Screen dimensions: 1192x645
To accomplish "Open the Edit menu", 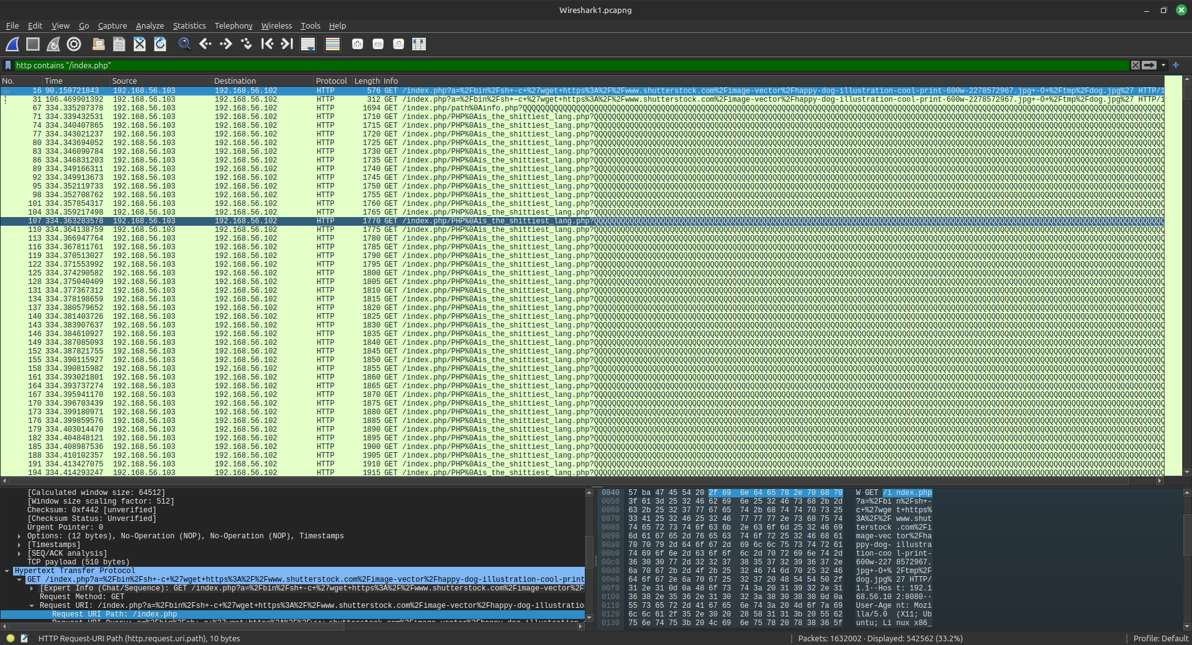I will pyautogui.click(x=35, y=25).
